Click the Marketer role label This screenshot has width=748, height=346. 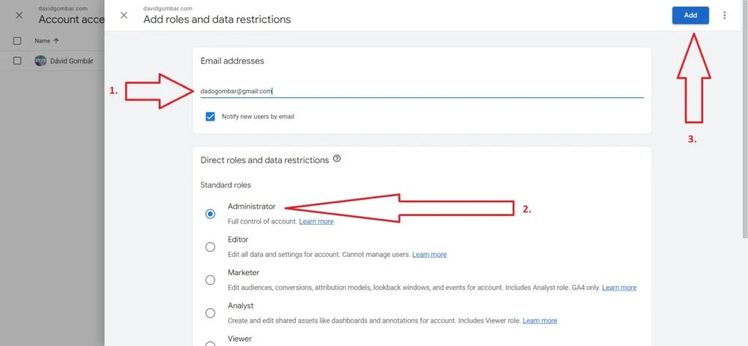(x=244, y=272)
